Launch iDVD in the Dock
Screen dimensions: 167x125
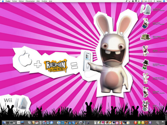point(73,123)
